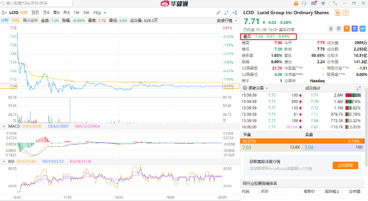Image resolution: width=368 pixels, height=201 pixels.
Task: Click the help question mark icon
Action: click(245, 88)
